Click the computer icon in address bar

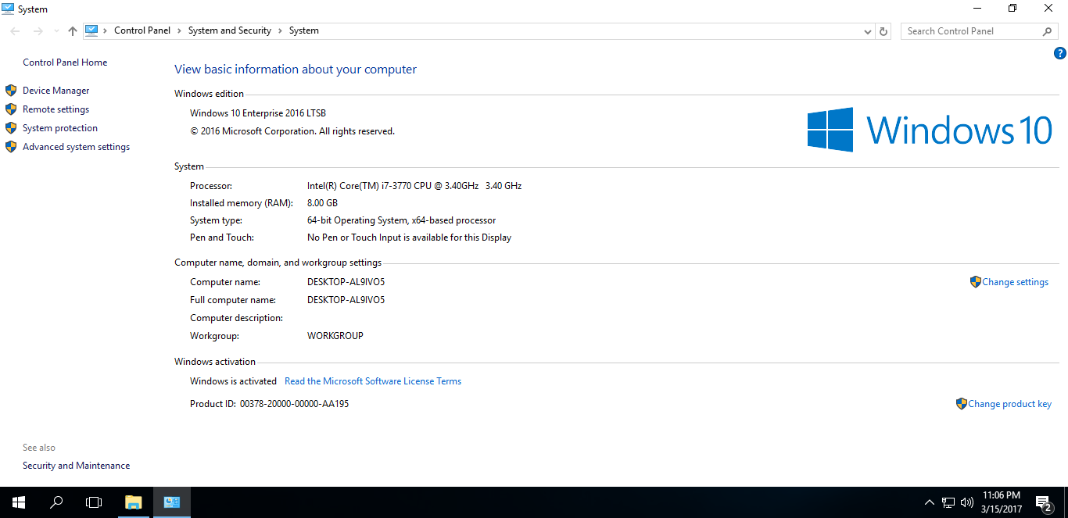tap(92, 30)
